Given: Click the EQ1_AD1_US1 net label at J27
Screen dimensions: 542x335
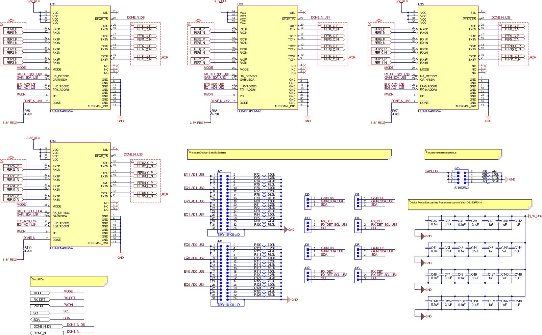Looking at the screenshot, I should pos(194,174).
